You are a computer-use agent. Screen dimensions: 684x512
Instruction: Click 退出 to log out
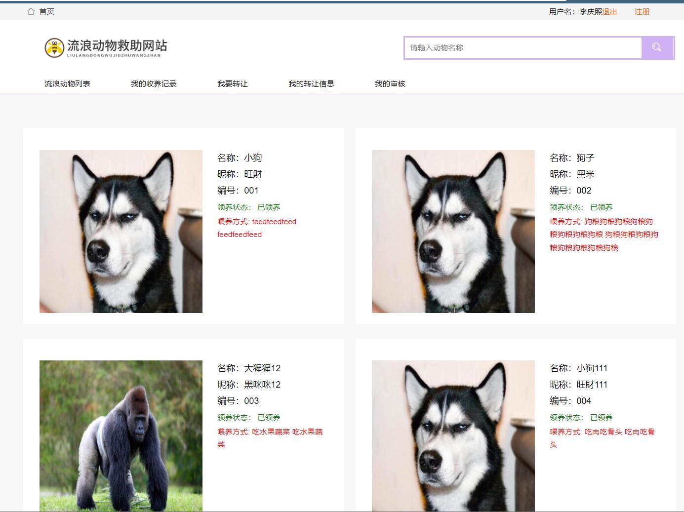(609, 11)
